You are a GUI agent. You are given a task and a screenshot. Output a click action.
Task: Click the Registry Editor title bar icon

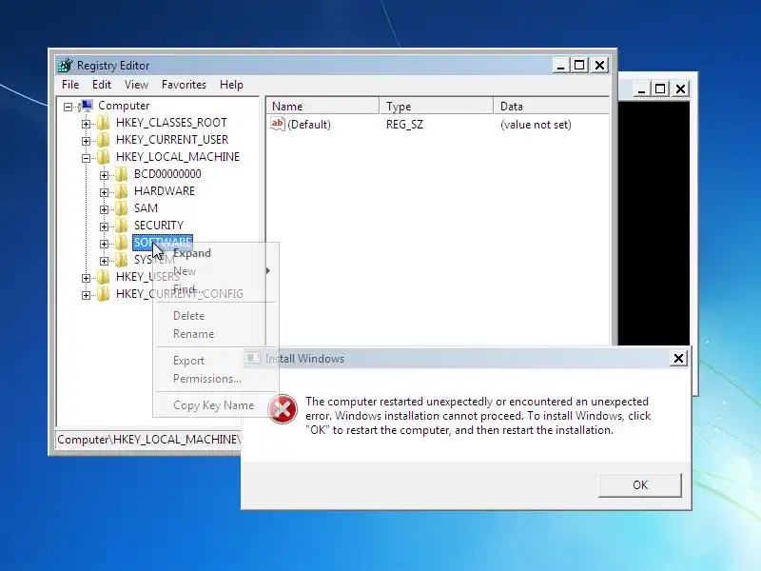[65, 65]
